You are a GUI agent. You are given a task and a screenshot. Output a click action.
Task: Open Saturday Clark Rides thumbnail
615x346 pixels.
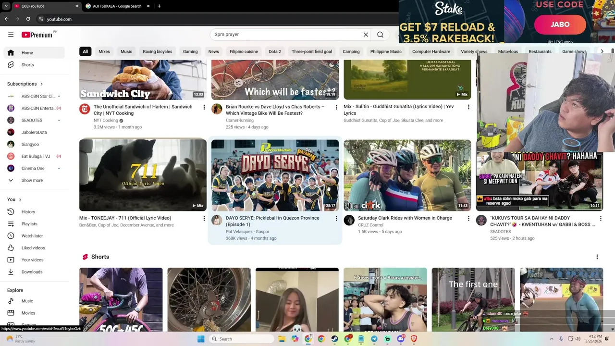click(x=407, y=175)
